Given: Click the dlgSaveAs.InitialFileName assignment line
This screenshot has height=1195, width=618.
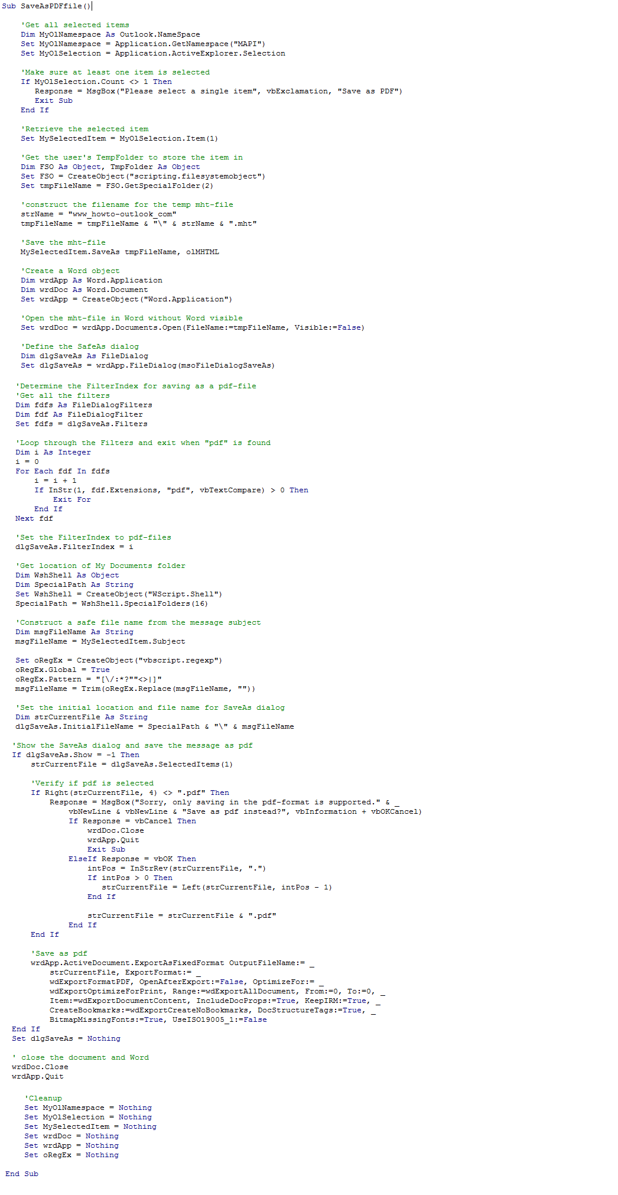Looking at the screenshot, I should (155, 726).
